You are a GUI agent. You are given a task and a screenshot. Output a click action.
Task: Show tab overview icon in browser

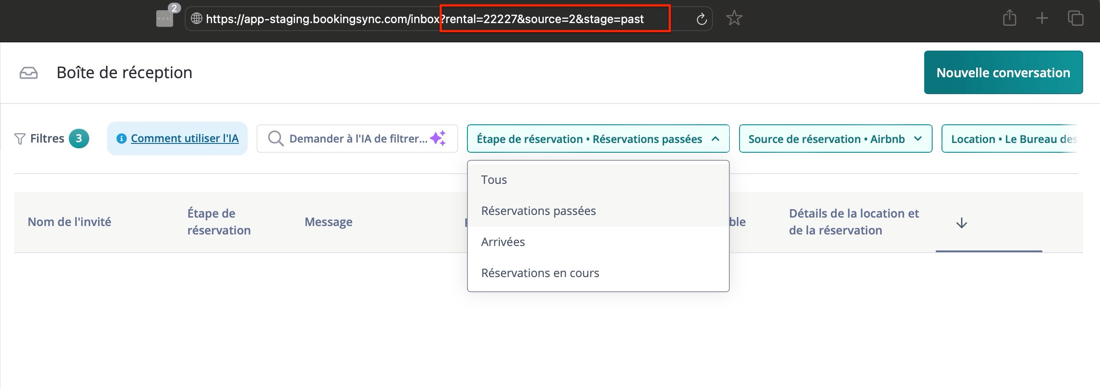[x=1075, y=19]
